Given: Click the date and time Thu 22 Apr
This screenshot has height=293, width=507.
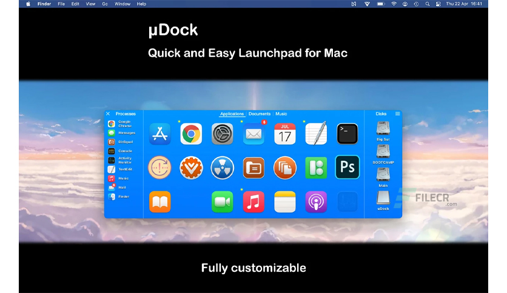Looking at the screenshot, I should (464, 4).
